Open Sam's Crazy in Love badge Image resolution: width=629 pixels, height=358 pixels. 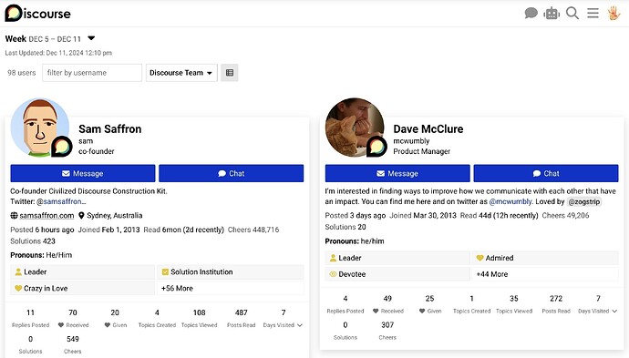click(83, 288)
